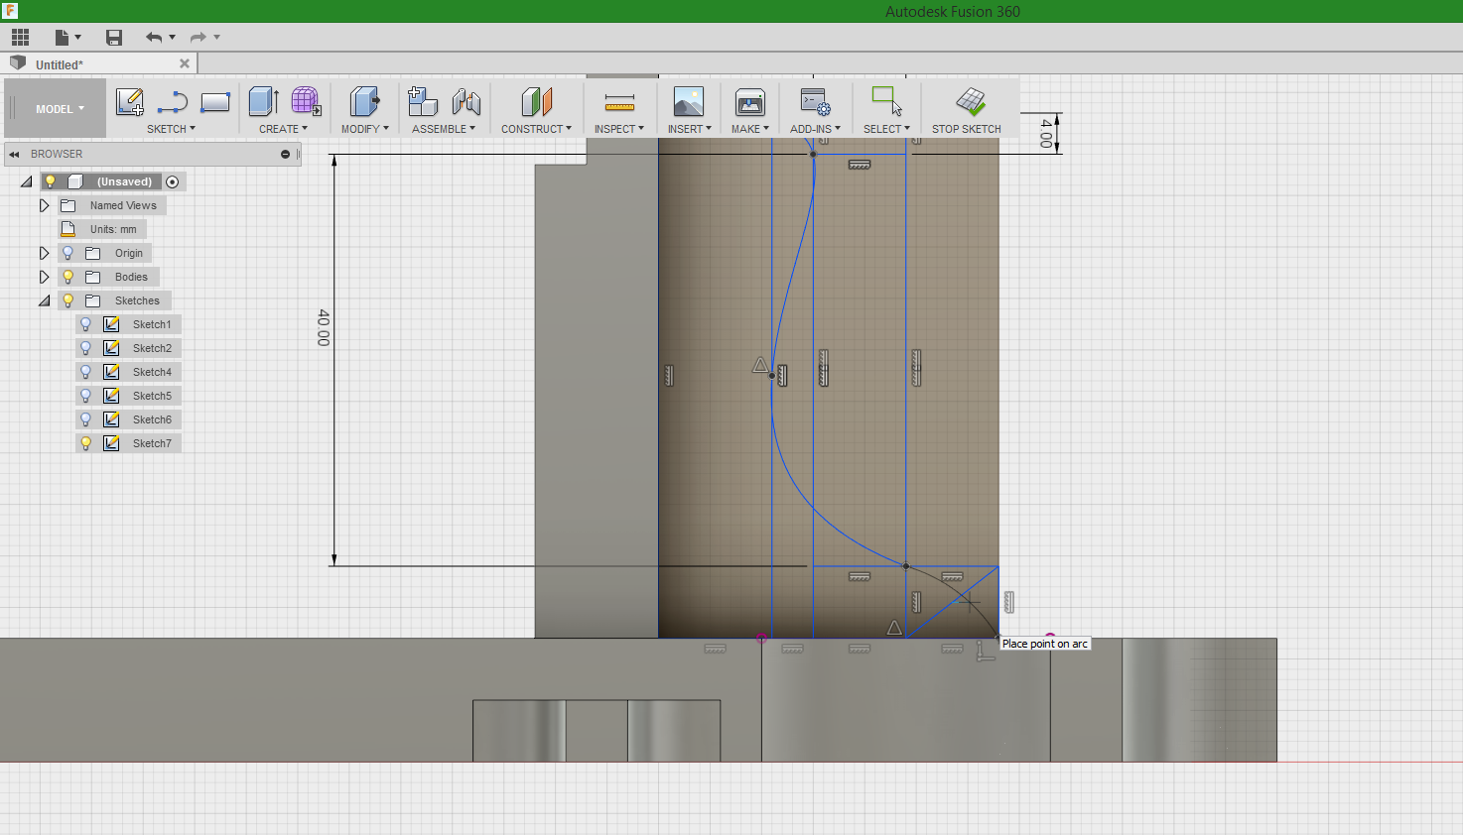Expand the Bodies folder
This screenshot has width=1463, height=835.
[x=44, y=277]
